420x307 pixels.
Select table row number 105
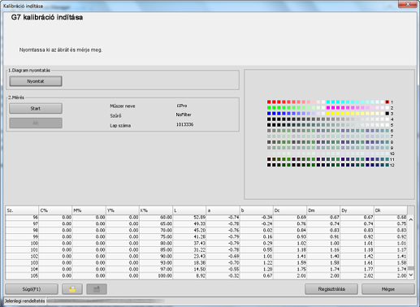pyautogui.click(x=206, y=275)
